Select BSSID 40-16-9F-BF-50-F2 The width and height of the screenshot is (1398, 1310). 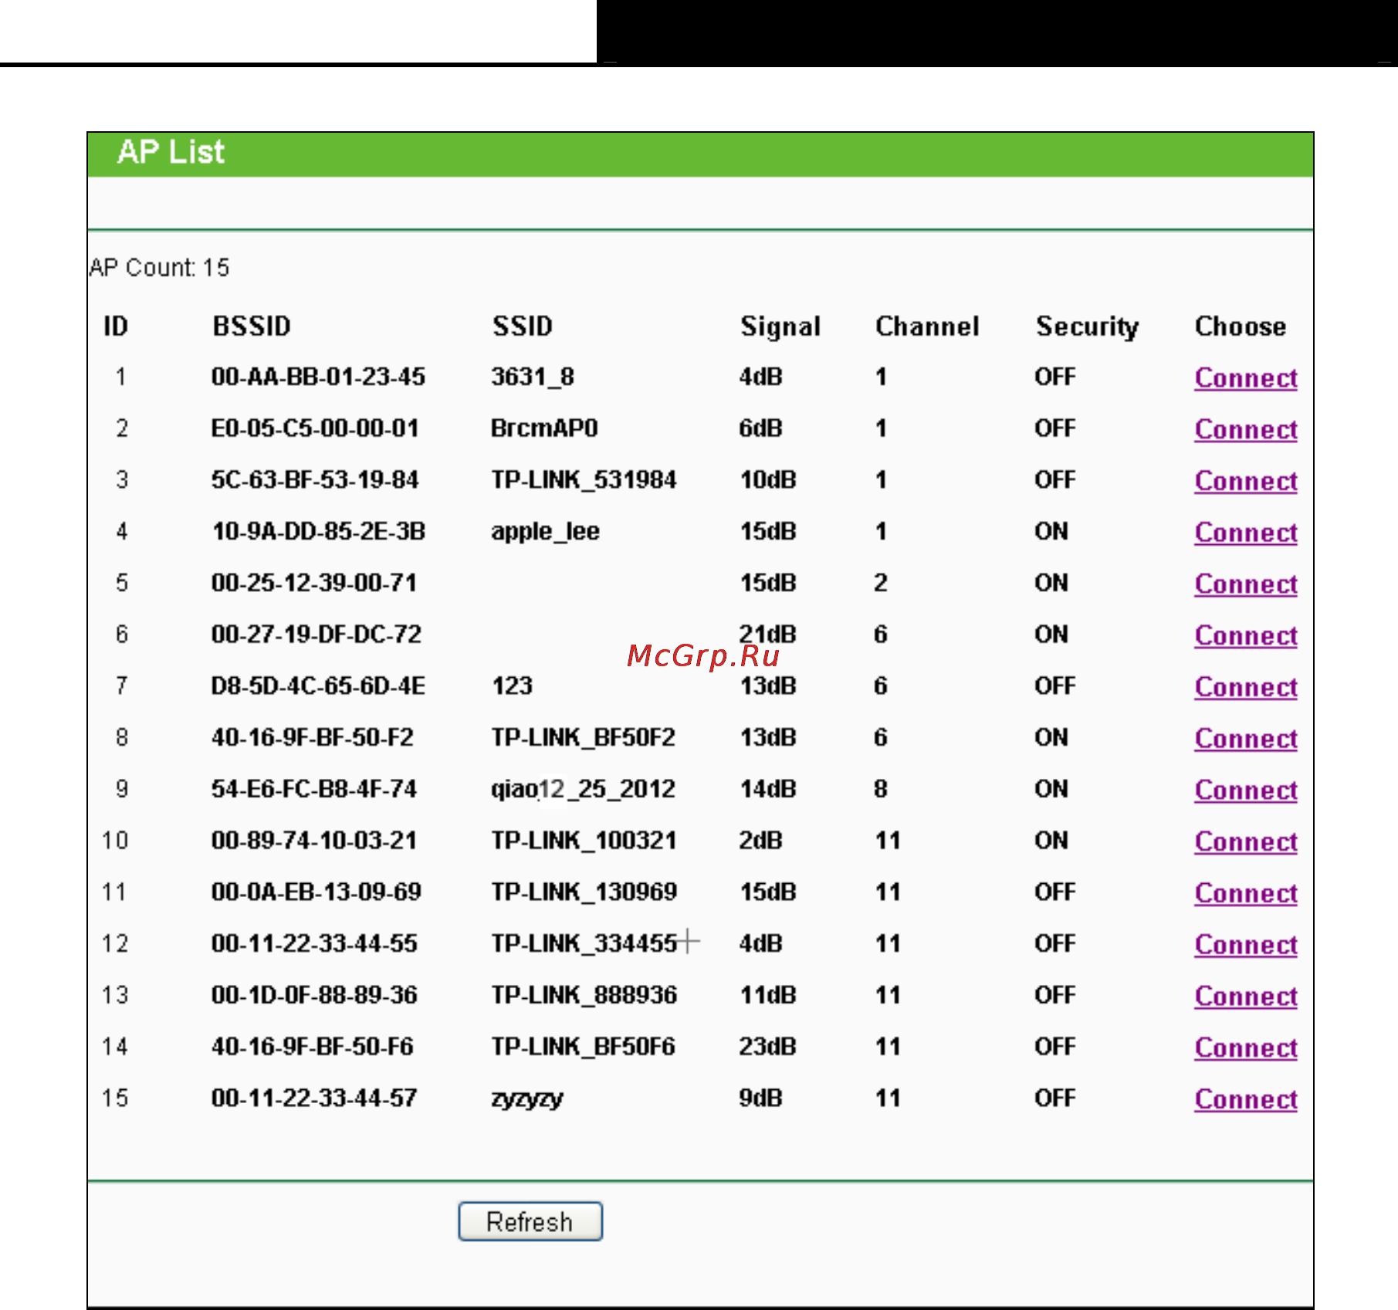(x=313, y=737)
